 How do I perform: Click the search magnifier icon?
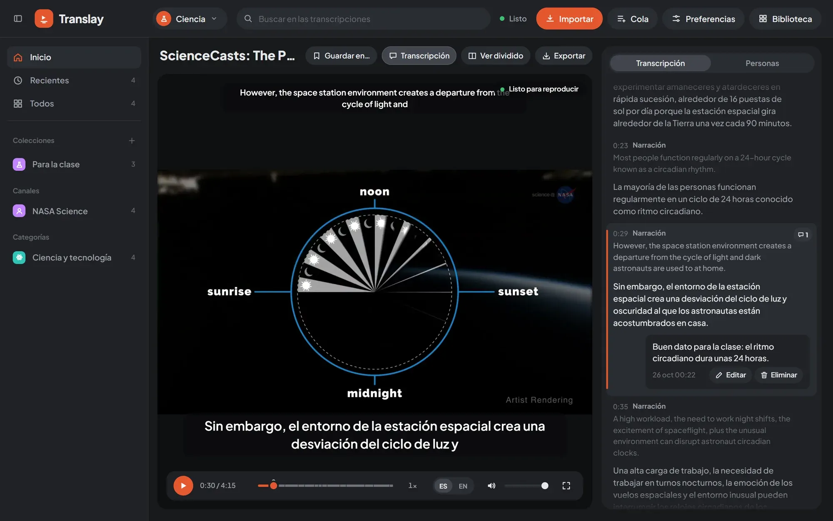coord(248,19)
